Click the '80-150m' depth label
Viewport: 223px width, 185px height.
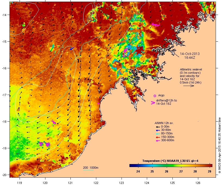pyautogui.click(x=167, y=134)
